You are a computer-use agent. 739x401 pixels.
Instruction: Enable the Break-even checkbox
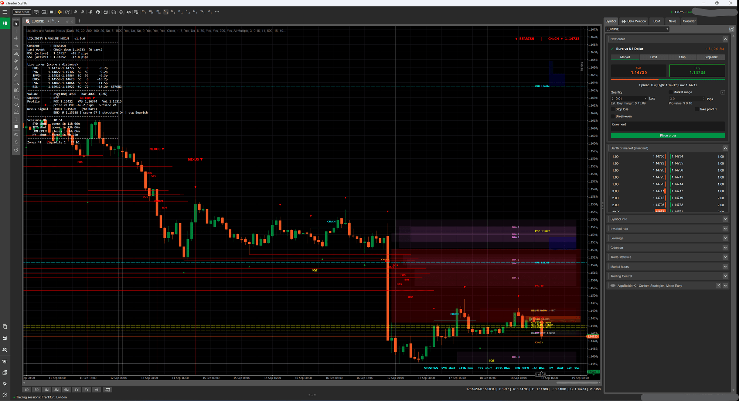pyautogui.click(x=613, y=116)
